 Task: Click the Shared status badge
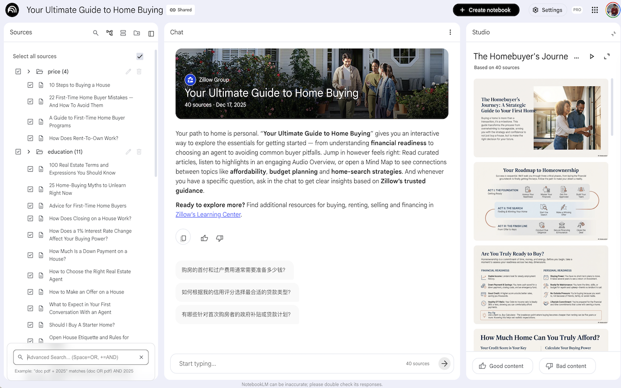click(x=180, y=10)
